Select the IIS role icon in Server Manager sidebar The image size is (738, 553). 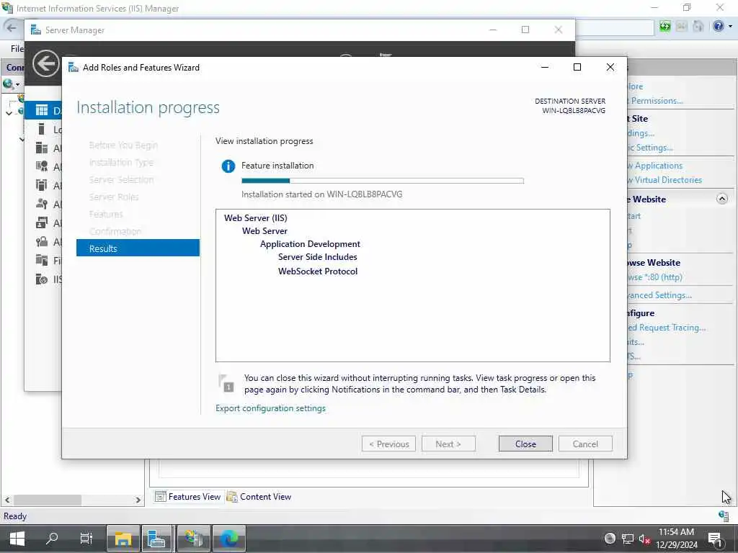[42, 279]
